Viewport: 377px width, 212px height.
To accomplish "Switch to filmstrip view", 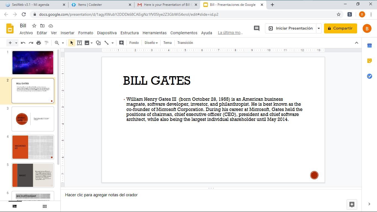I will [x=15, y=206].
